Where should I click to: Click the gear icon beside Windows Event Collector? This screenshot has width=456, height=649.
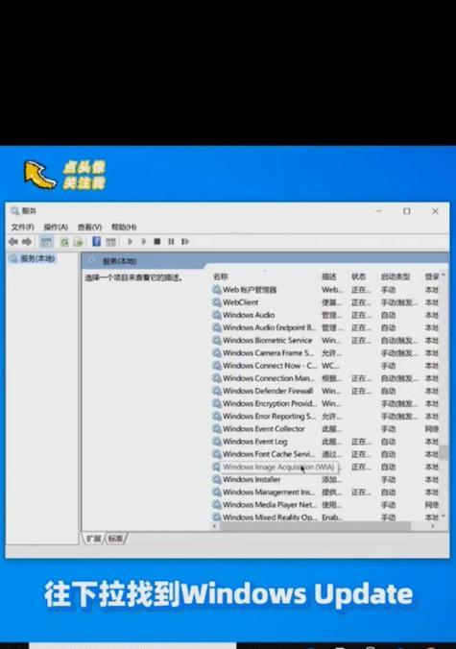pyautogui.click(x=216, y=429)
